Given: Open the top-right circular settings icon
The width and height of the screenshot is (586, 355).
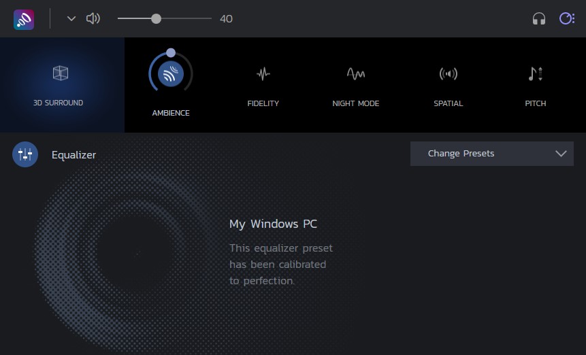Looking at the screenshot, I should click(566, 19).
